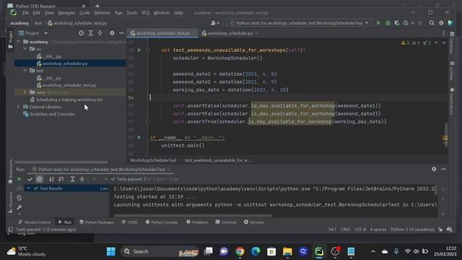
Task: Sort test results alphabetically
Action: (51, 179)
